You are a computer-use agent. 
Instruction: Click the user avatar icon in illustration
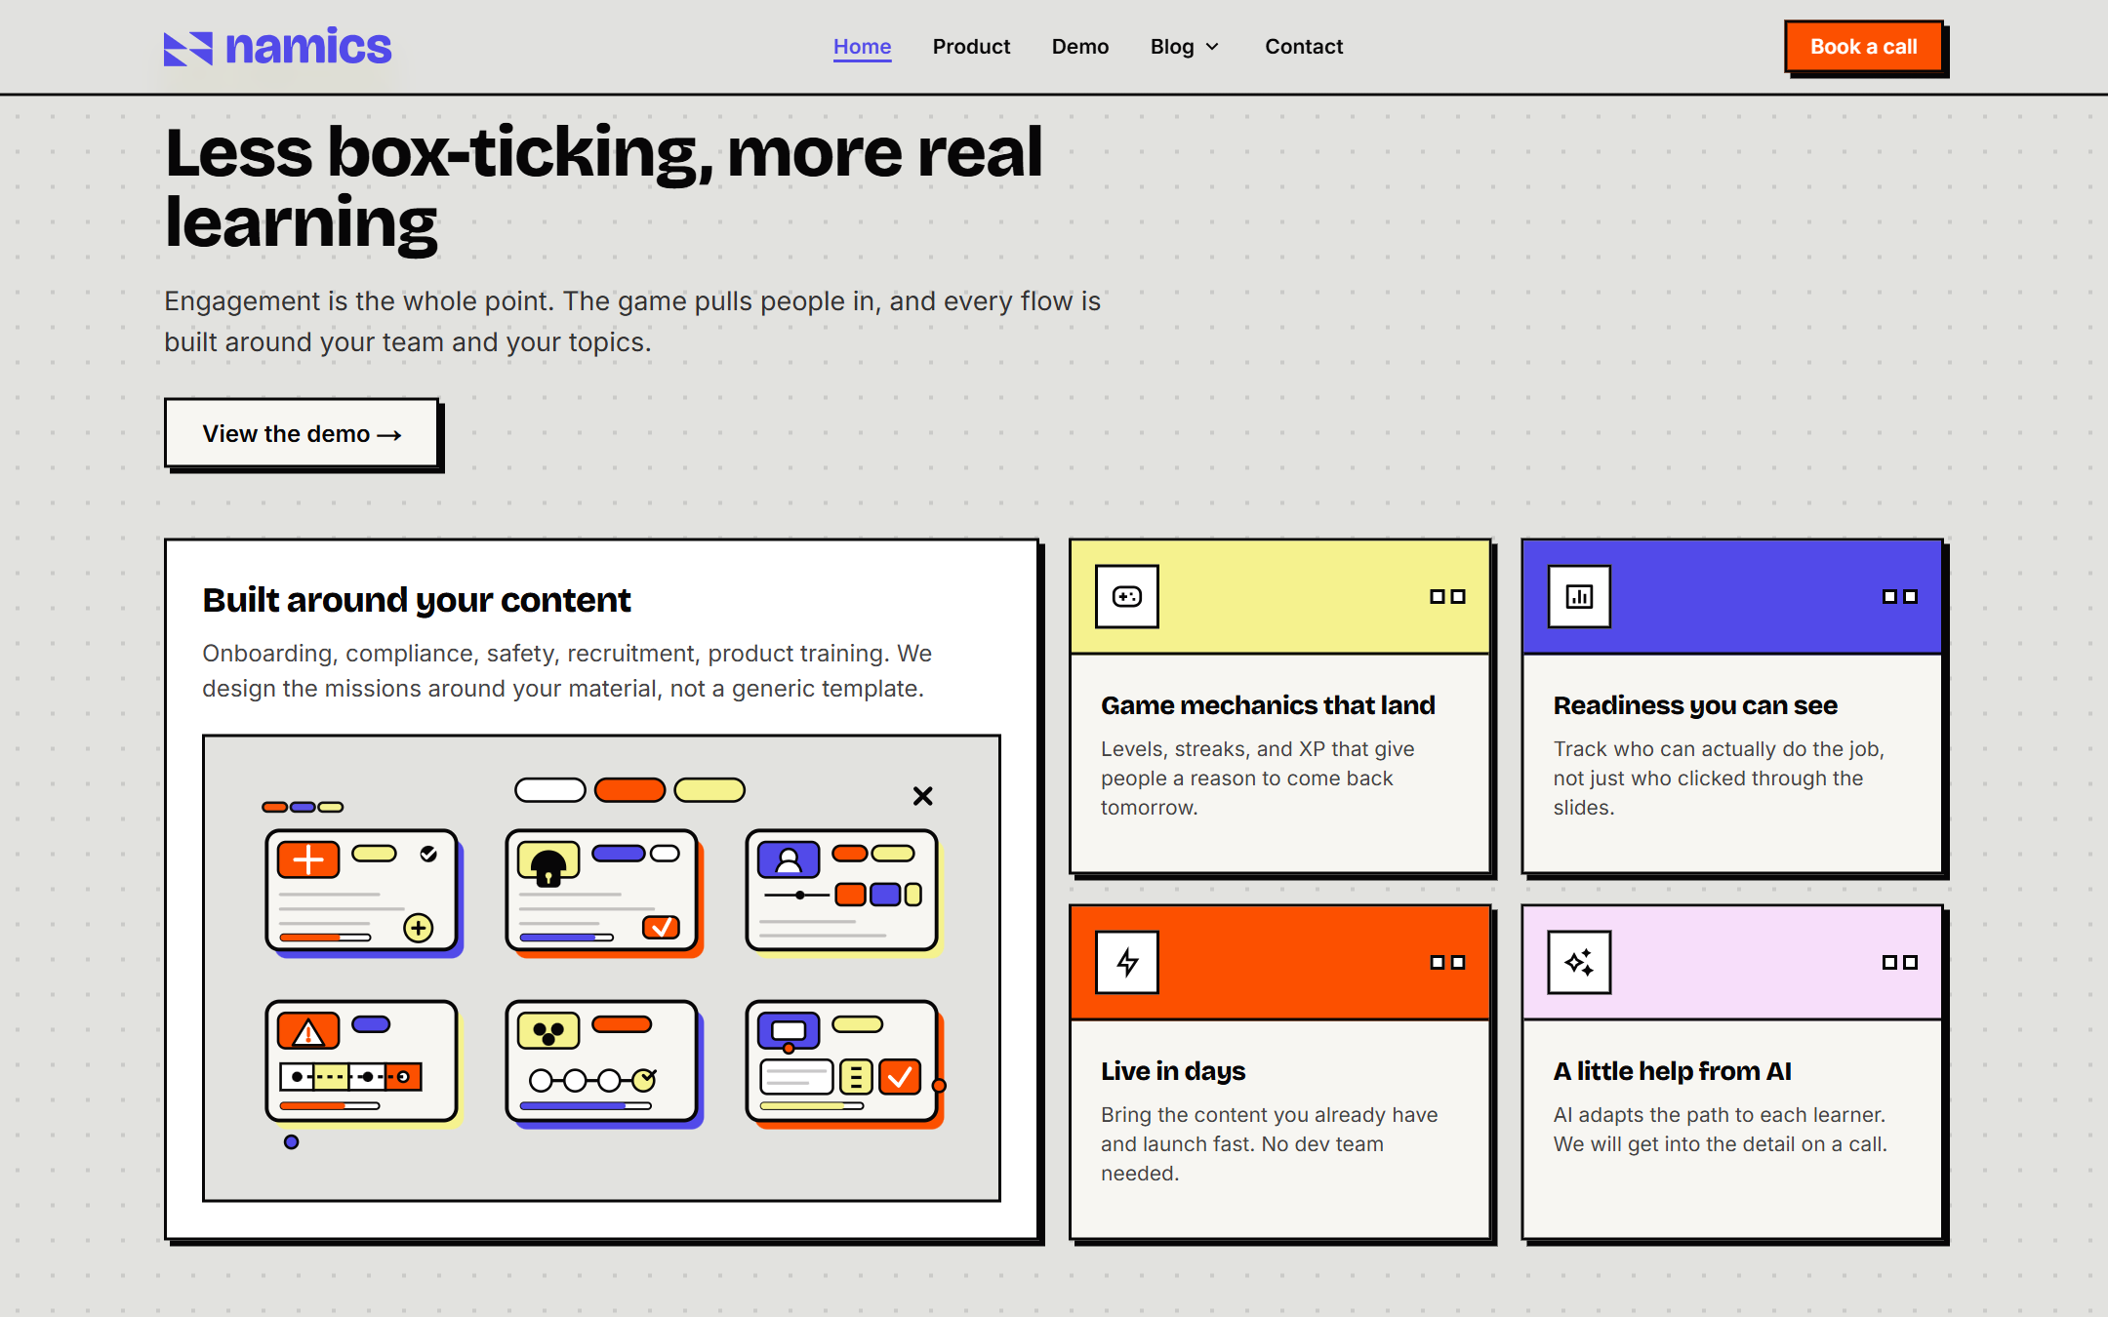tap(789, 859)
